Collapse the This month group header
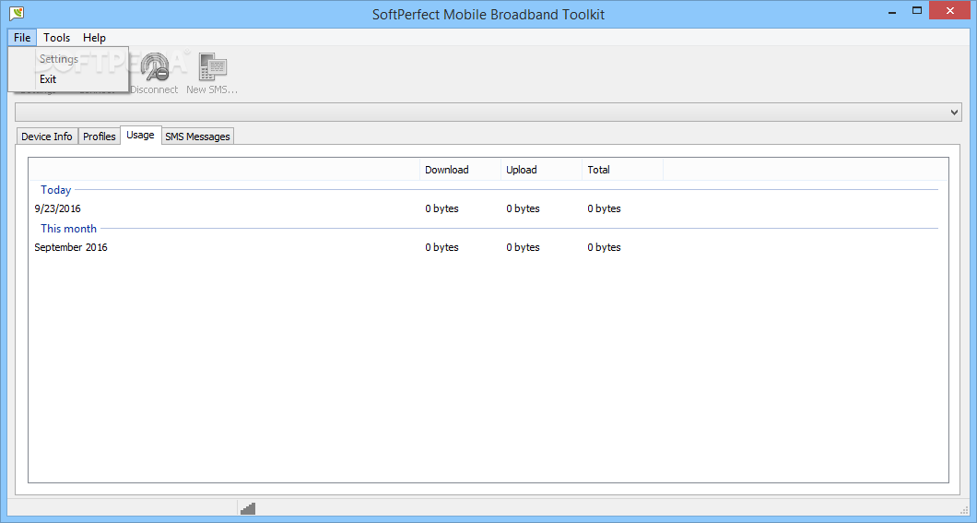Viewport: 977px width, 523px height. [68, 228]
